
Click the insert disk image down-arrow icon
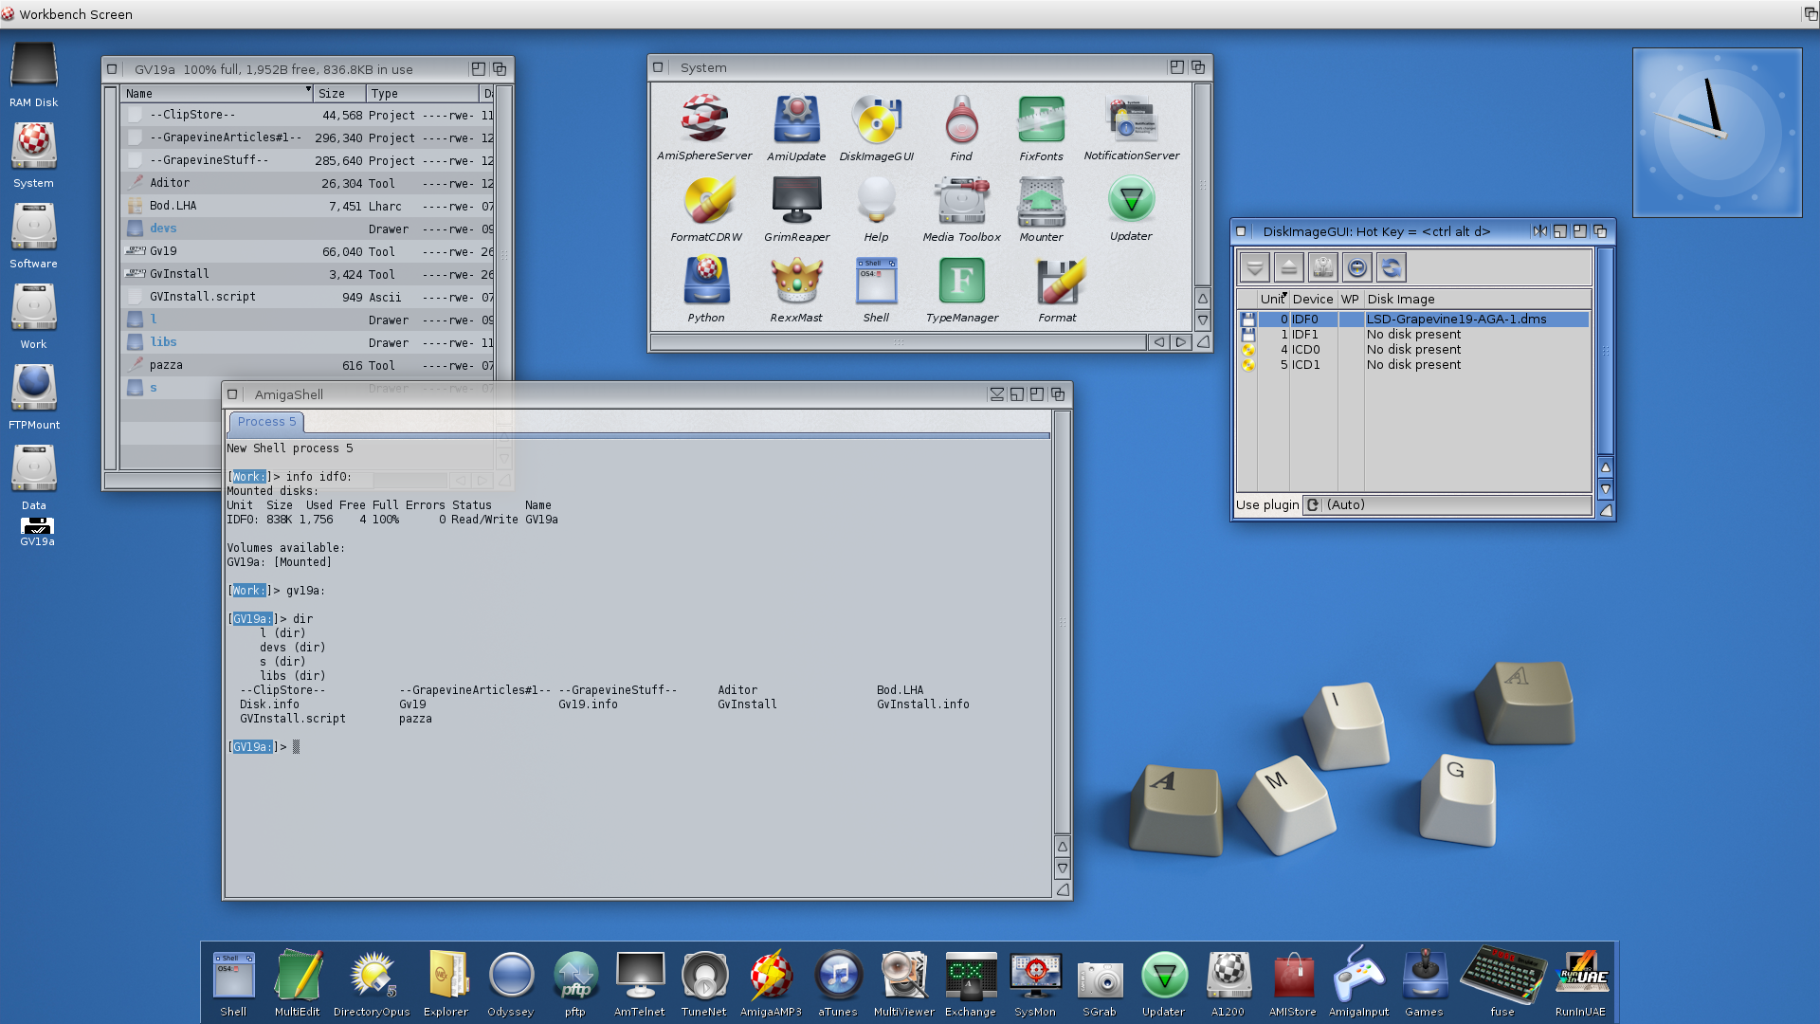1254,268
